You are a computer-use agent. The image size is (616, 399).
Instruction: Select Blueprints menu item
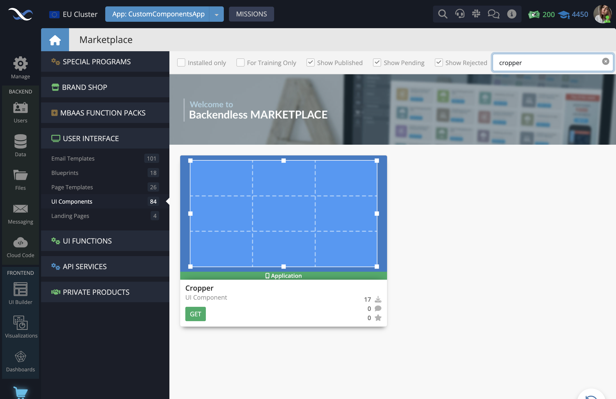coord(64,172)
